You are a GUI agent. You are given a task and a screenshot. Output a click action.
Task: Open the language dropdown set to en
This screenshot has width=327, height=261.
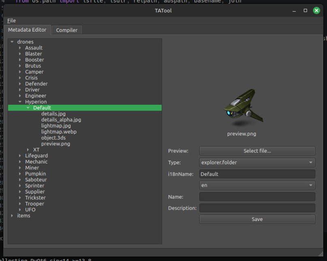click(x=257, y=185)
